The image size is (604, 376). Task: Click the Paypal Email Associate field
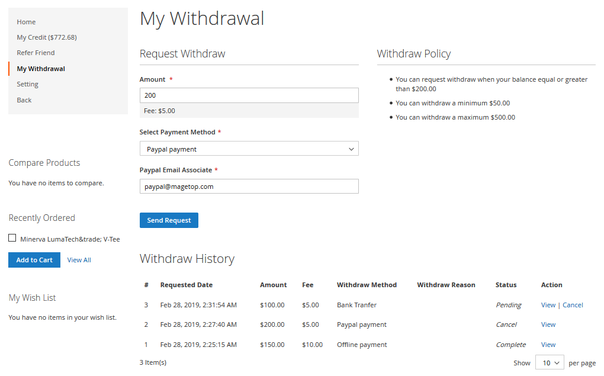tap(249, 186)
